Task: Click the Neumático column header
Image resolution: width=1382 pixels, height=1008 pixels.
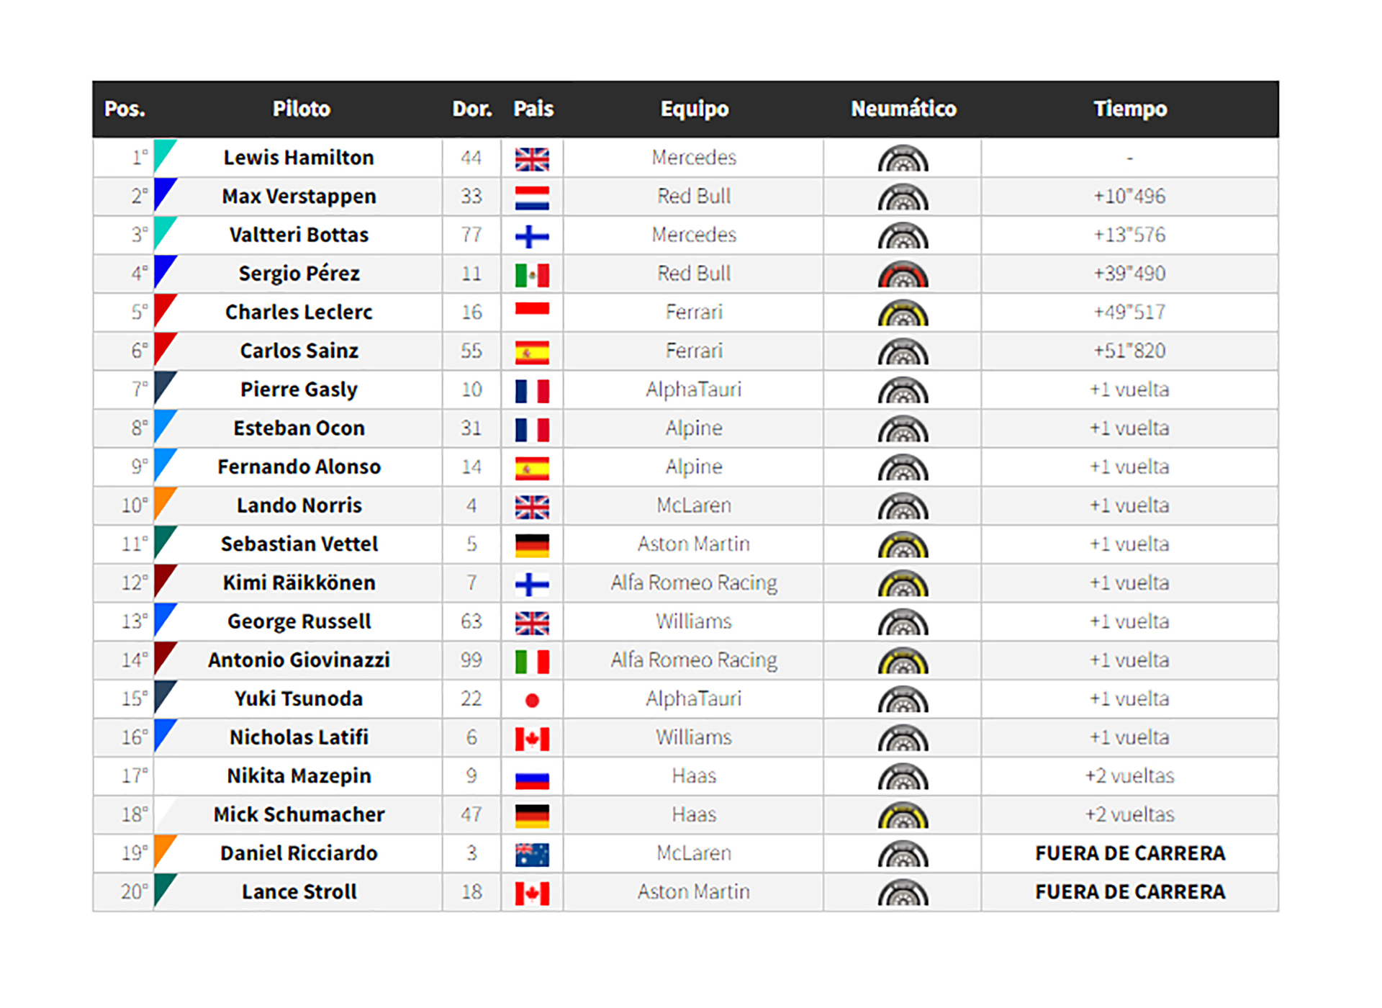Action: [x=903, y=109]
